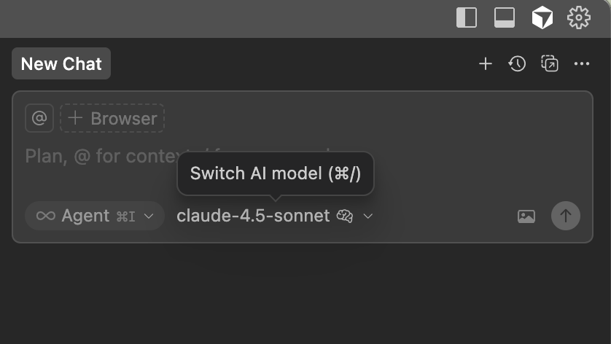The height and width of the screenshot is (344, 611).
Task: Click the claude-4.5-sonnet model name
Action: coord(253,216)
